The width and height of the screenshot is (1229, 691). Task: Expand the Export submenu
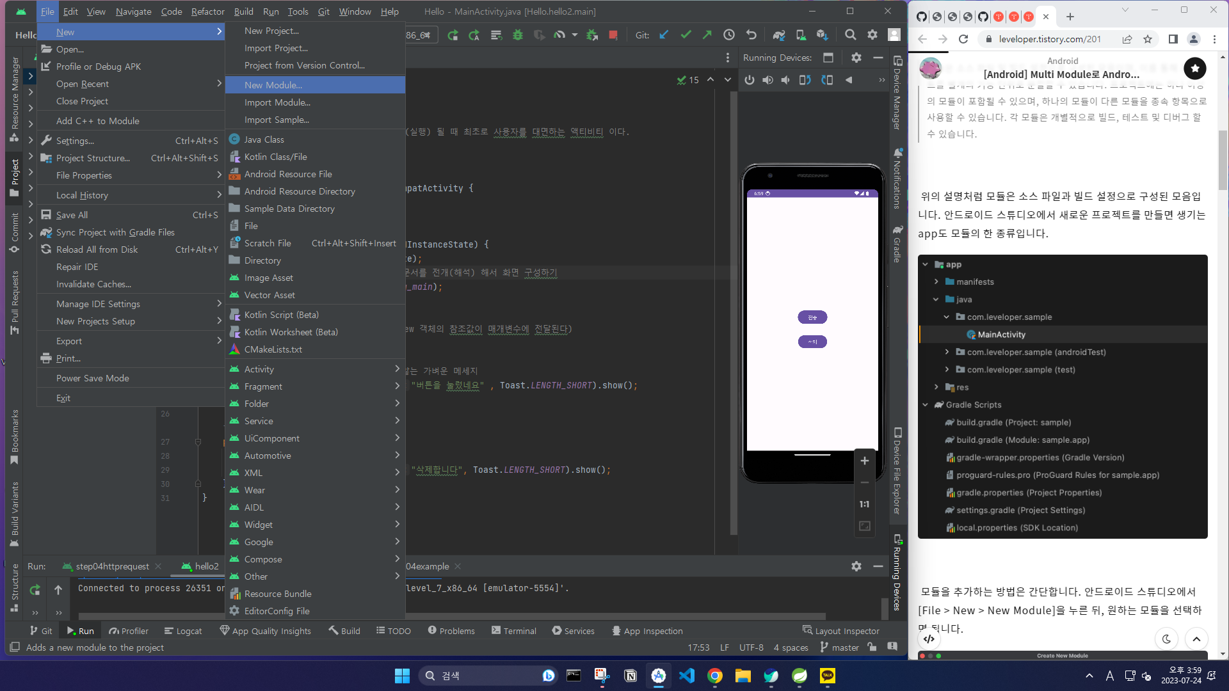131,341
